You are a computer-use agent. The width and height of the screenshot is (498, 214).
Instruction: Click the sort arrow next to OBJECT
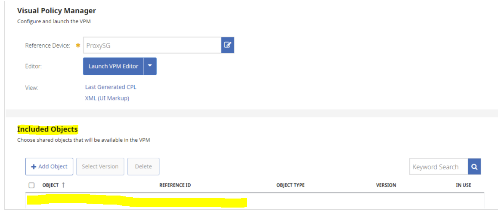[64, 185]
